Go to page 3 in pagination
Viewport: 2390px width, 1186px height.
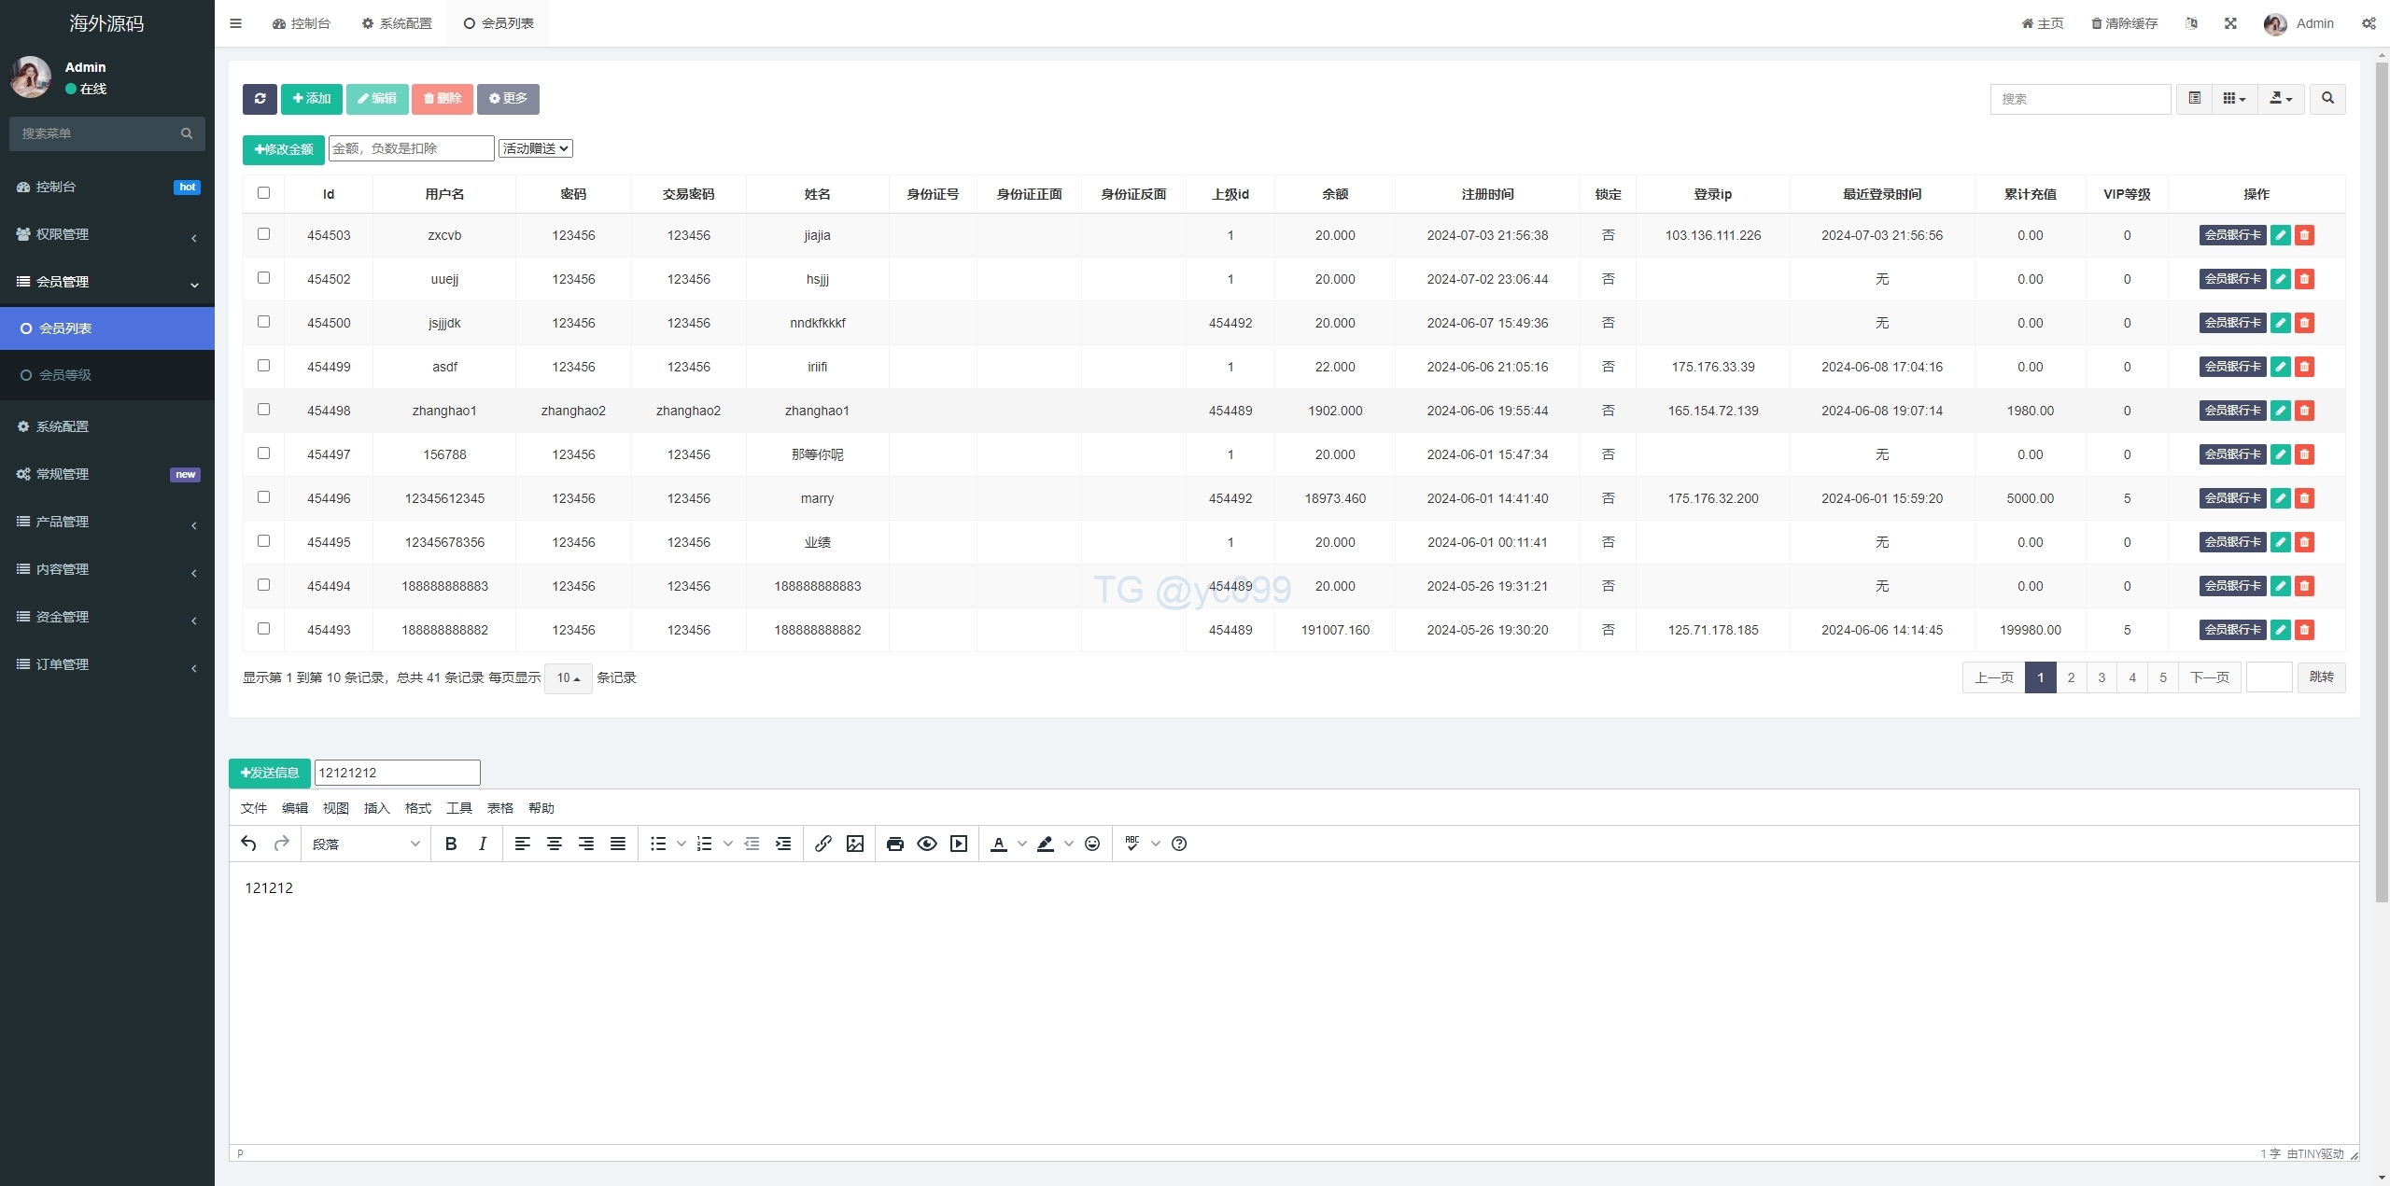[2102, 677]
